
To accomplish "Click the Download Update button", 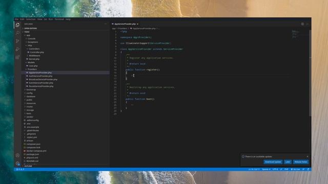I will click(x=273, y=162).
